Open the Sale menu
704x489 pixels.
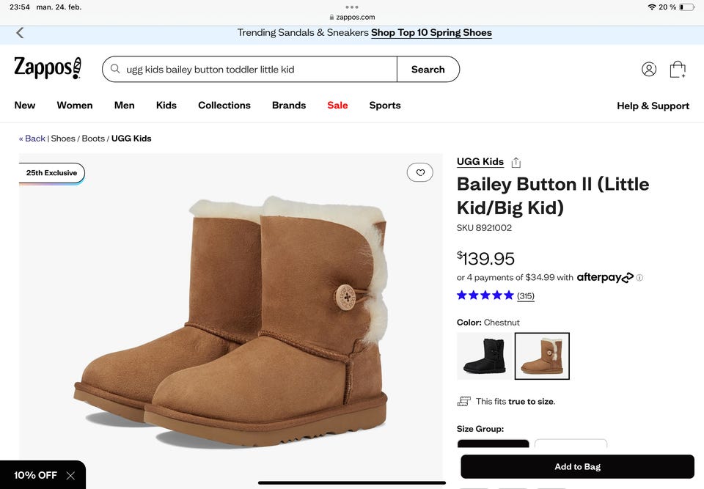337,105
